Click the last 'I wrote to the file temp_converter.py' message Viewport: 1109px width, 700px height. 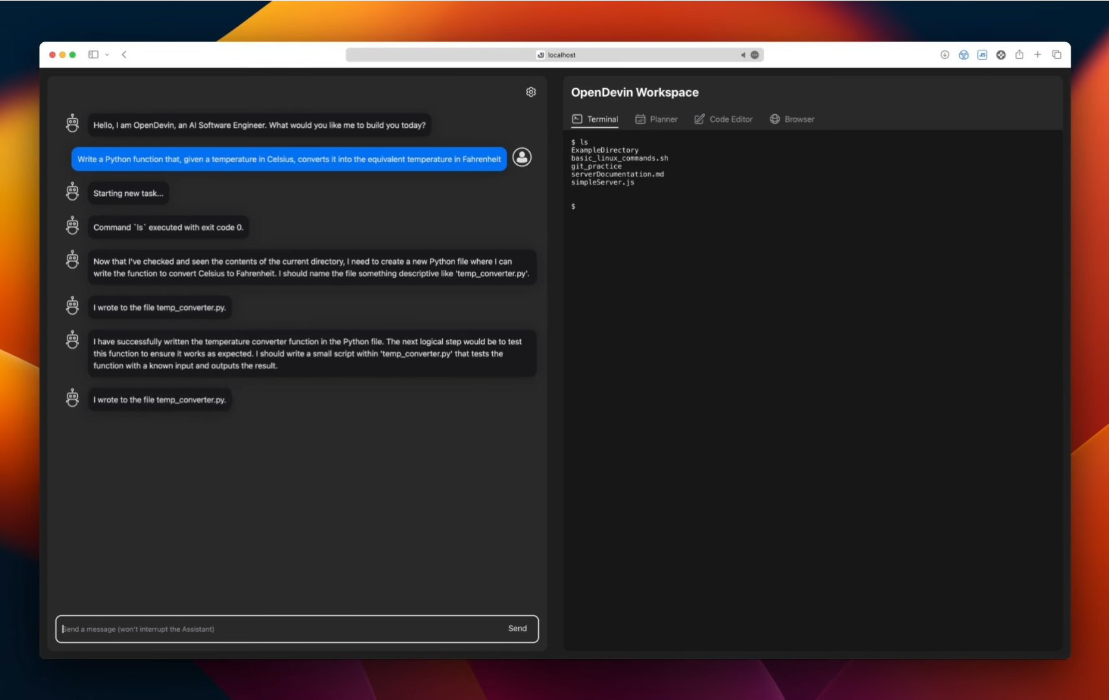160,400
